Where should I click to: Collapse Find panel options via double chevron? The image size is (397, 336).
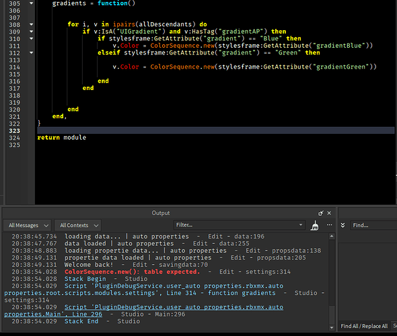pos(342,225)
